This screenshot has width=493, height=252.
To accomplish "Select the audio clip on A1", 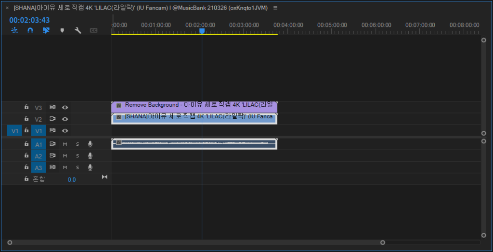I will [195, 144].
